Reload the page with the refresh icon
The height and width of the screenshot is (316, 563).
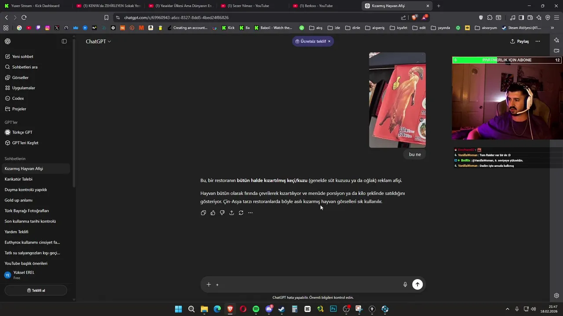coord(24,18)
